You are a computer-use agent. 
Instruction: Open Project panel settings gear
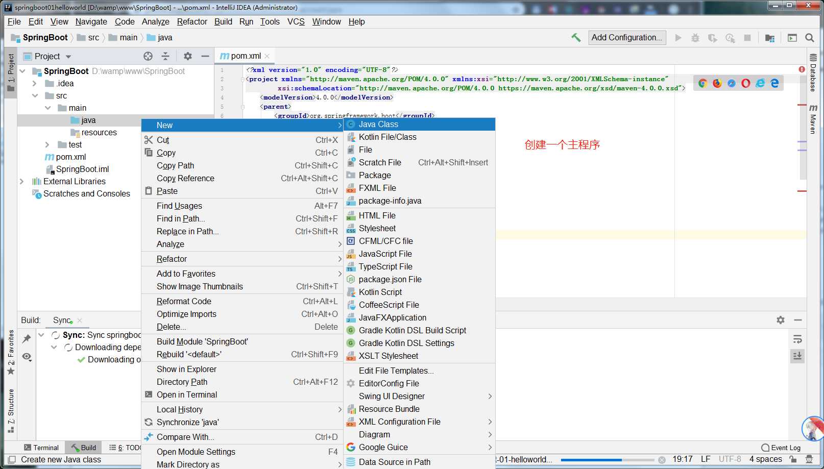pyautogui.click(x=188, y=56)
